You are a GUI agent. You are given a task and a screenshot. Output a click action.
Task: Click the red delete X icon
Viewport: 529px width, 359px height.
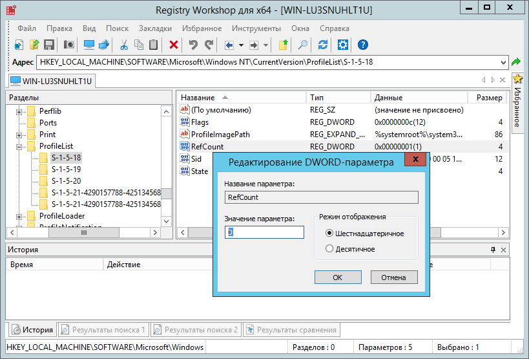pyautogui.click(x=173, y=45)
